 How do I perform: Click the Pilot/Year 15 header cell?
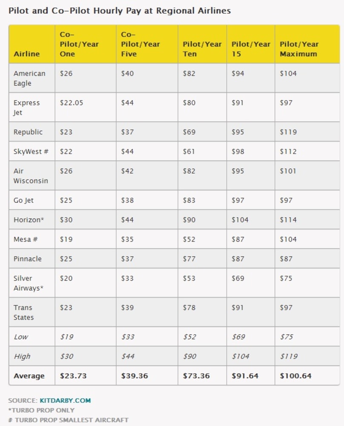[x=251, y=49]
